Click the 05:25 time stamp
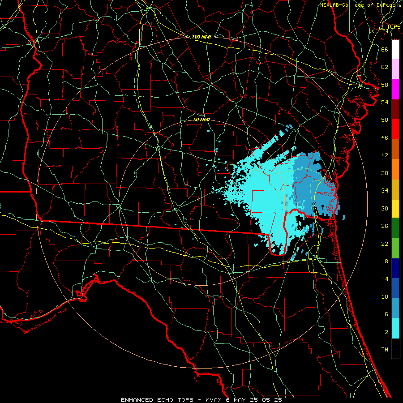 tap(272, 400)
